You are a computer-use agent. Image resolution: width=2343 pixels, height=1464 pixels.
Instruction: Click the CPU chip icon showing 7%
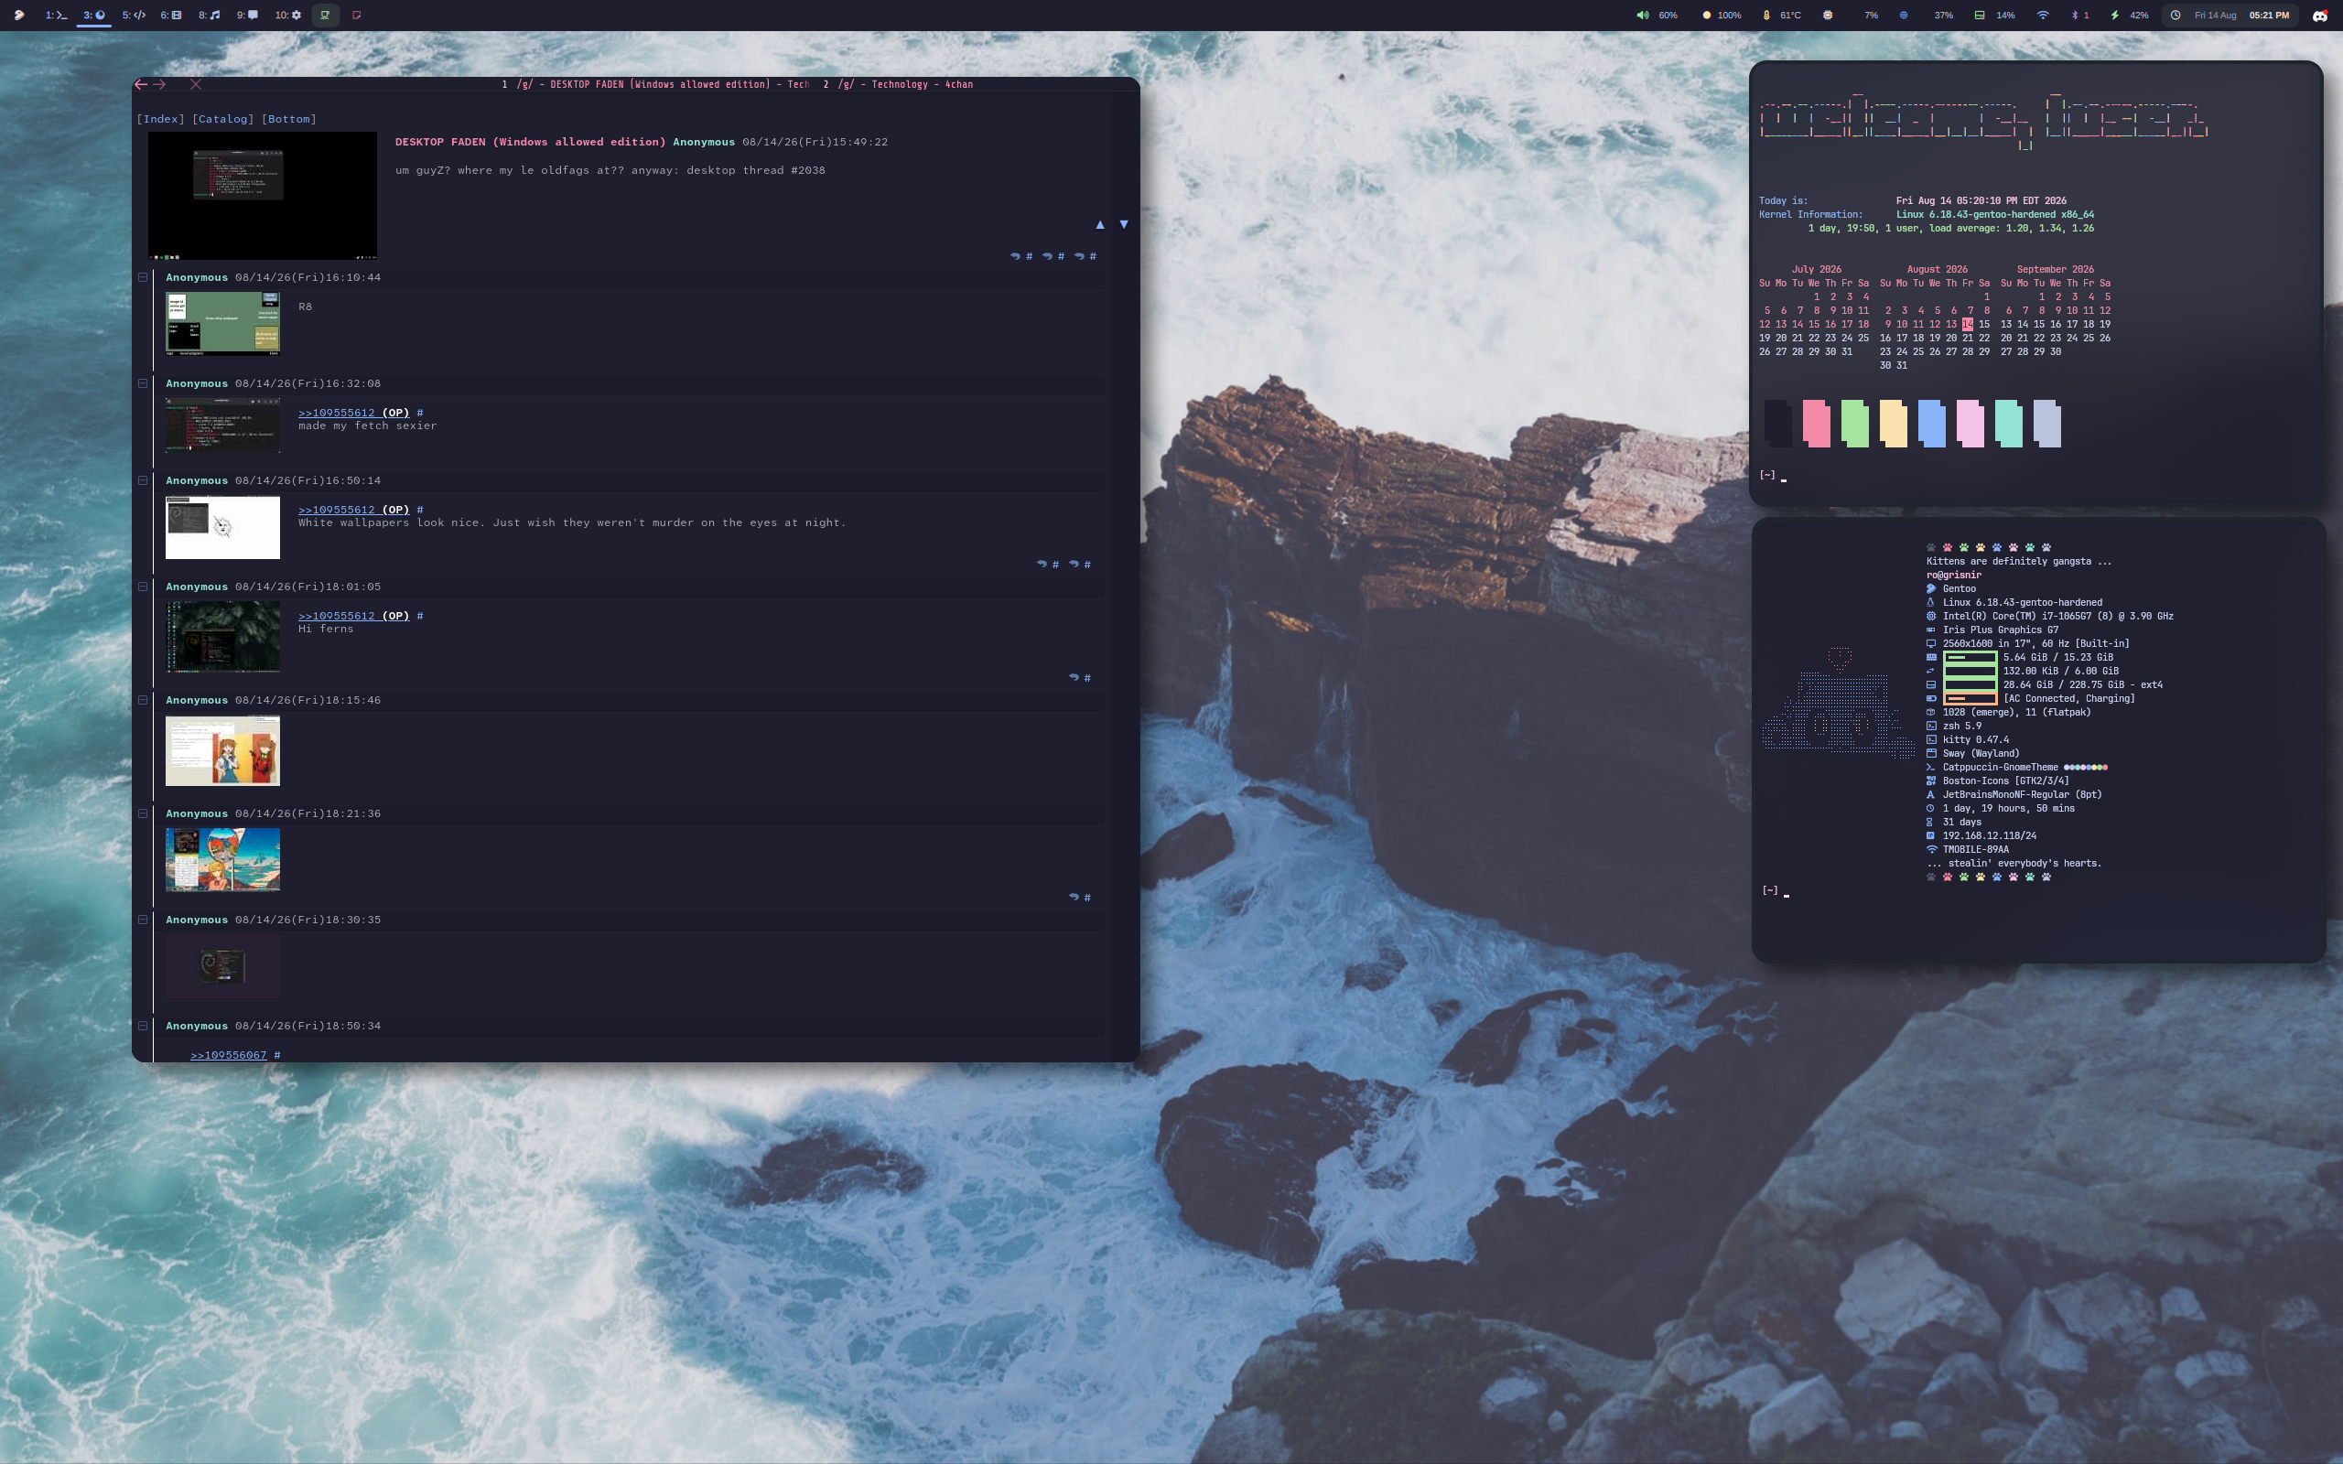tap(1828, 16)
